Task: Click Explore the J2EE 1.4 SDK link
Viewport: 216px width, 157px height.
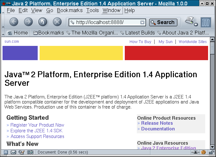Action: point(36,130)
